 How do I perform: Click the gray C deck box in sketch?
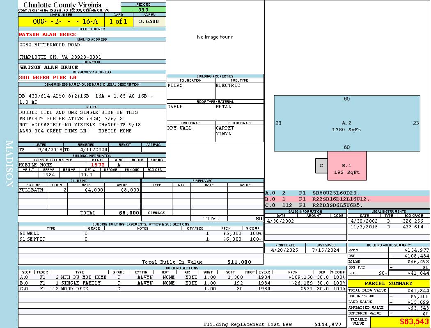pos(321,166)
